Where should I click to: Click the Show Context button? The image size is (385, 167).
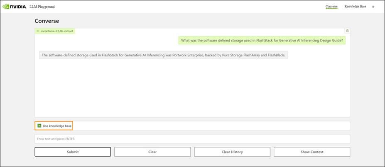[x=312, y=152]
